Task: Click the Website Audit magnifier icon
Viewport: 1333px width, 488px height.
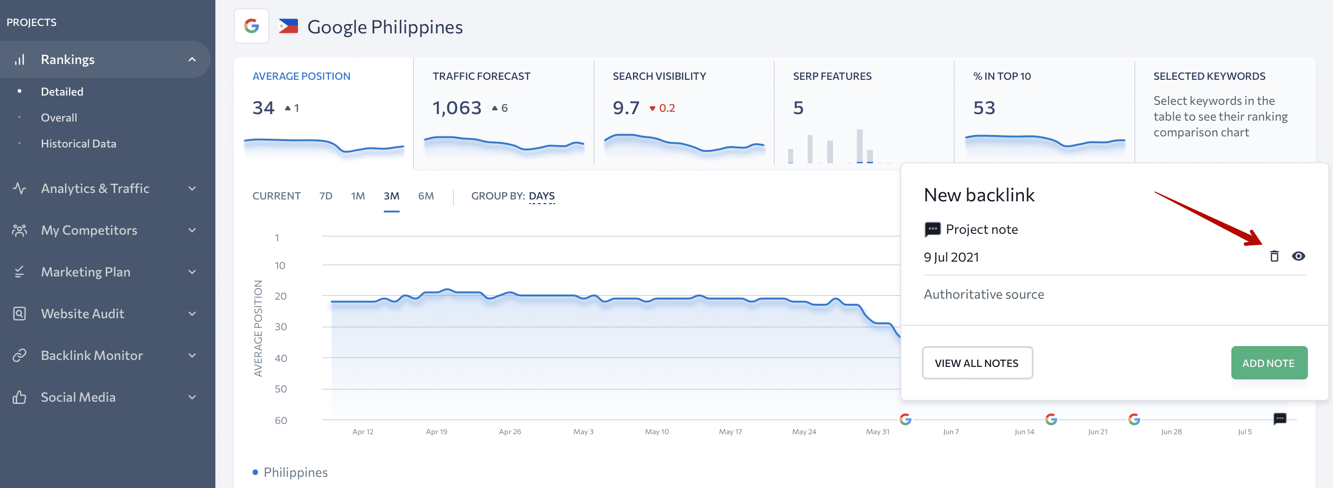Action: pyautogui.click(x=19, y=314)
